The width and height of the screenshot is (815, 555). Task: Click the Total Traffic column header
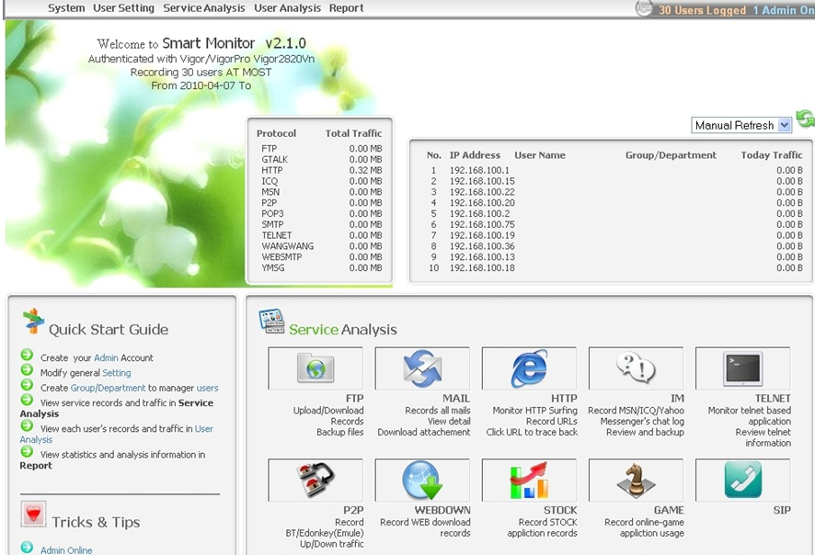[353, 133]
